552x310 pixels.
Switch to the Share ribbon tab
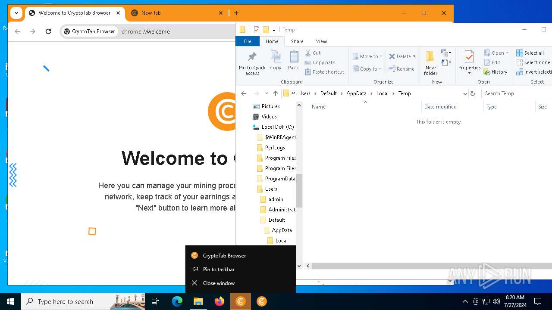[297, 41]
